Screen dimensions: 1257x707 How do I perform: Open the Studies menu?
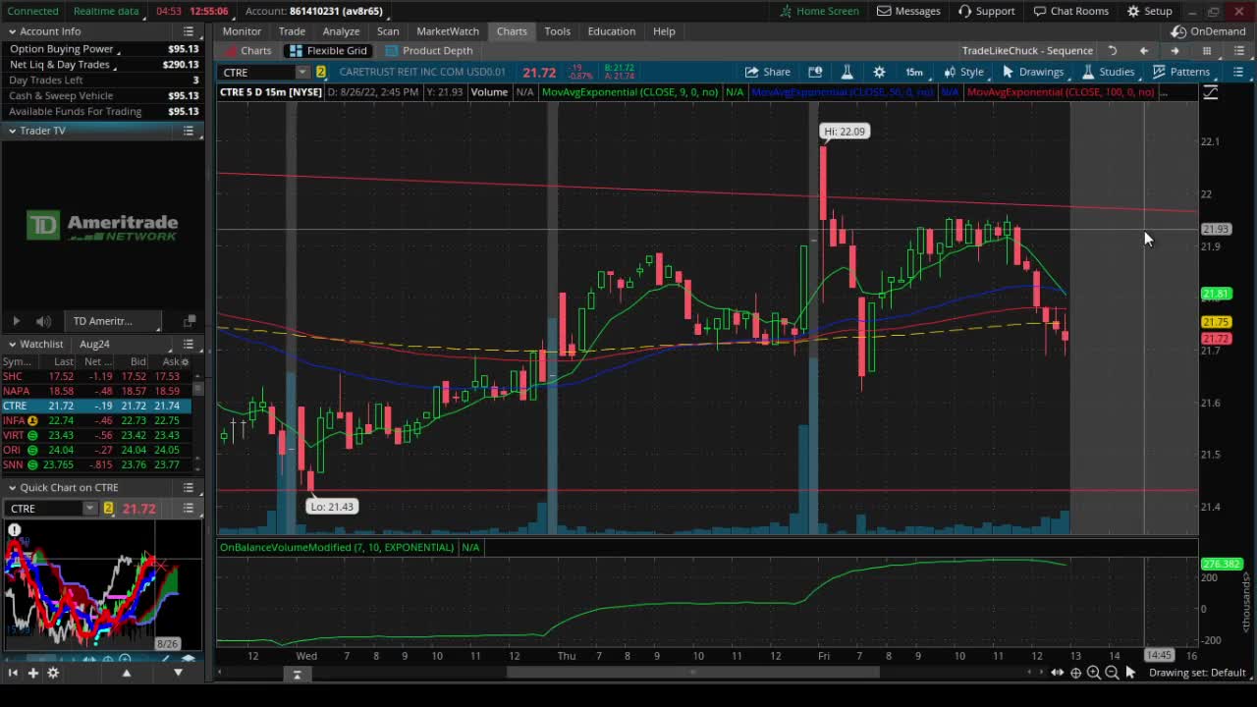click(x=1108, y=72)
